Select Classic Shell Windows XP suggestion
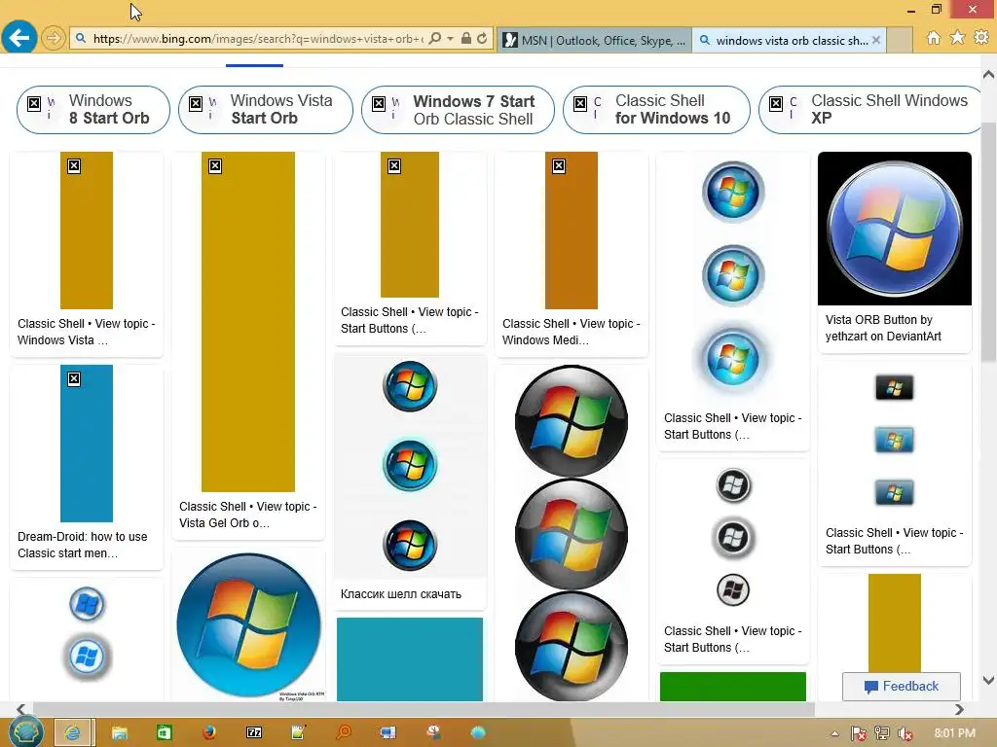997x747 pixels. [x=869, y=110]
